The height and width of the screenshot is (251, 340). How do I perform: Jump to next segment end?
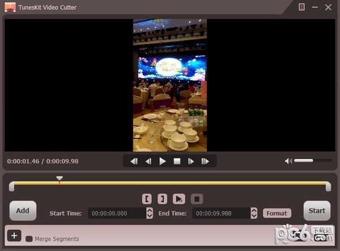[x=205, y=161]
